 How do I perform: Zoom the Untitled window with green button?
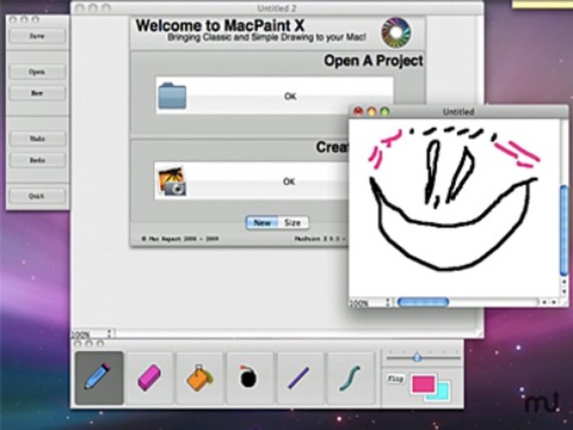385,111
